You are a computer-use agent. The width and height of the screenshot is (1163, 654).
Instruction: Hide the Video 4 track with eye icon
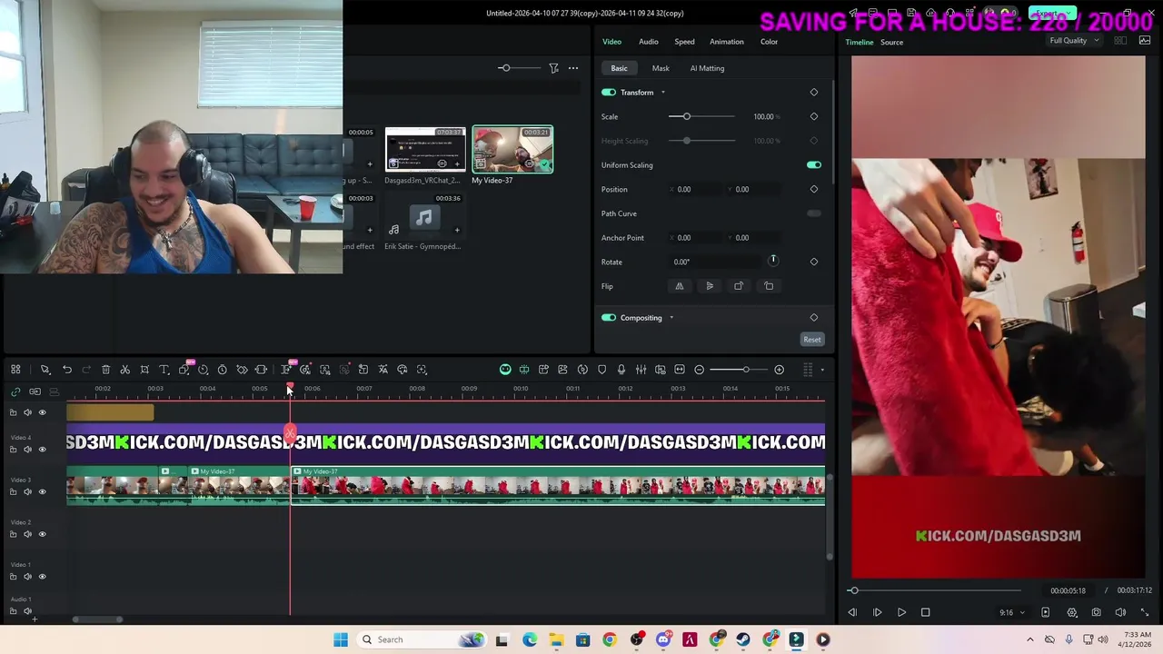[x=42, y=450]
